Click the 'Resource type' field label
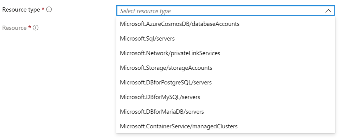 21,10
